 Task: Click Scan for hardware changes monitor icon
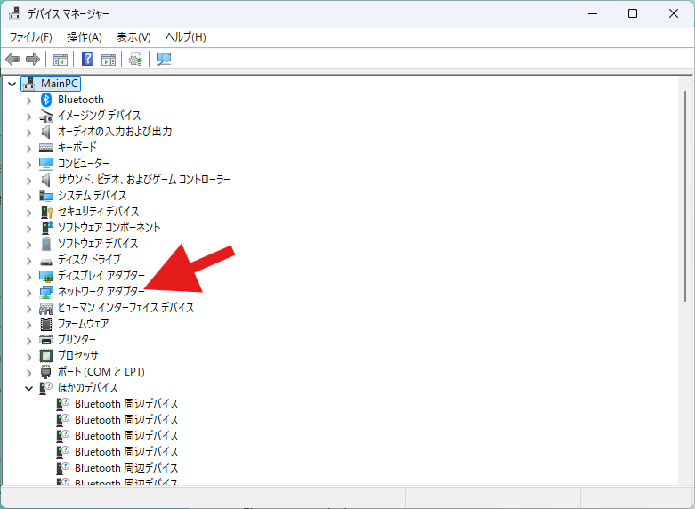pos(164,60)
